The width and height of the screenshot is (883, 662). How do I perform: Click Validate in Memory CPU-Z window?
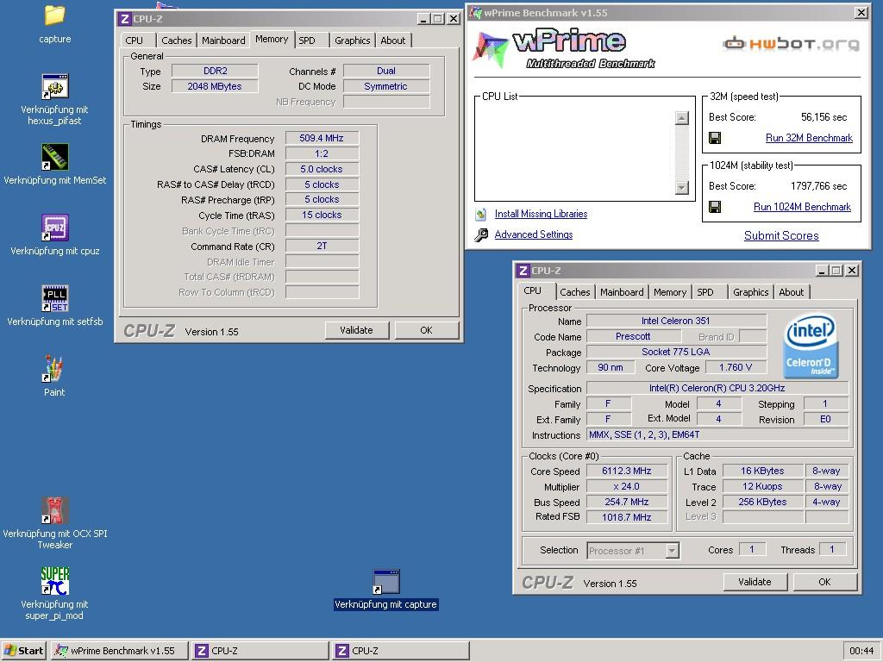[x=356, y=330]
